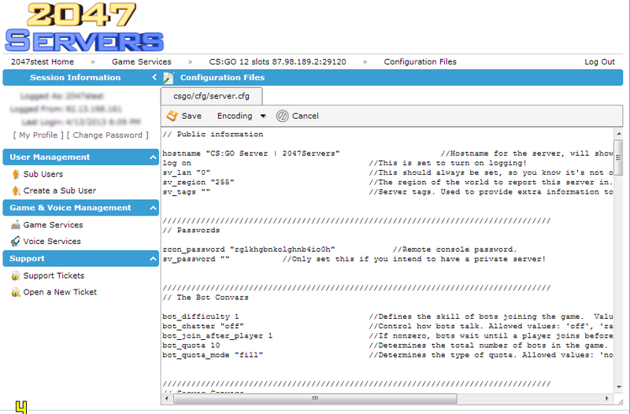
Task: Click the horizontal scroll right arrow
Action: (x=606, y=398)
